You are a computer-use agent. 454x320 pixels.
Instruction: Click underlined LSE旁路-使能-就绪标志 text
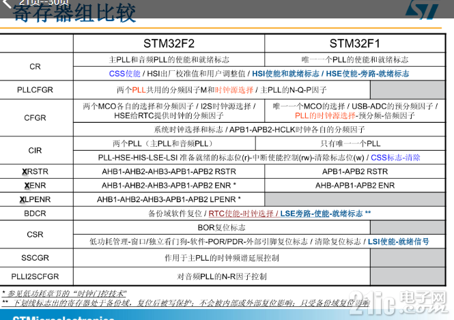[x=322, y=214]
